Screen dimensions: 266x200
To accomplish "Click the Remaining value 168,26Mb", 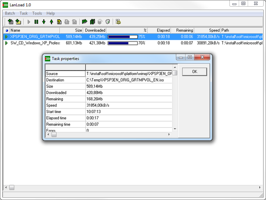I will (x=95, y=99).
